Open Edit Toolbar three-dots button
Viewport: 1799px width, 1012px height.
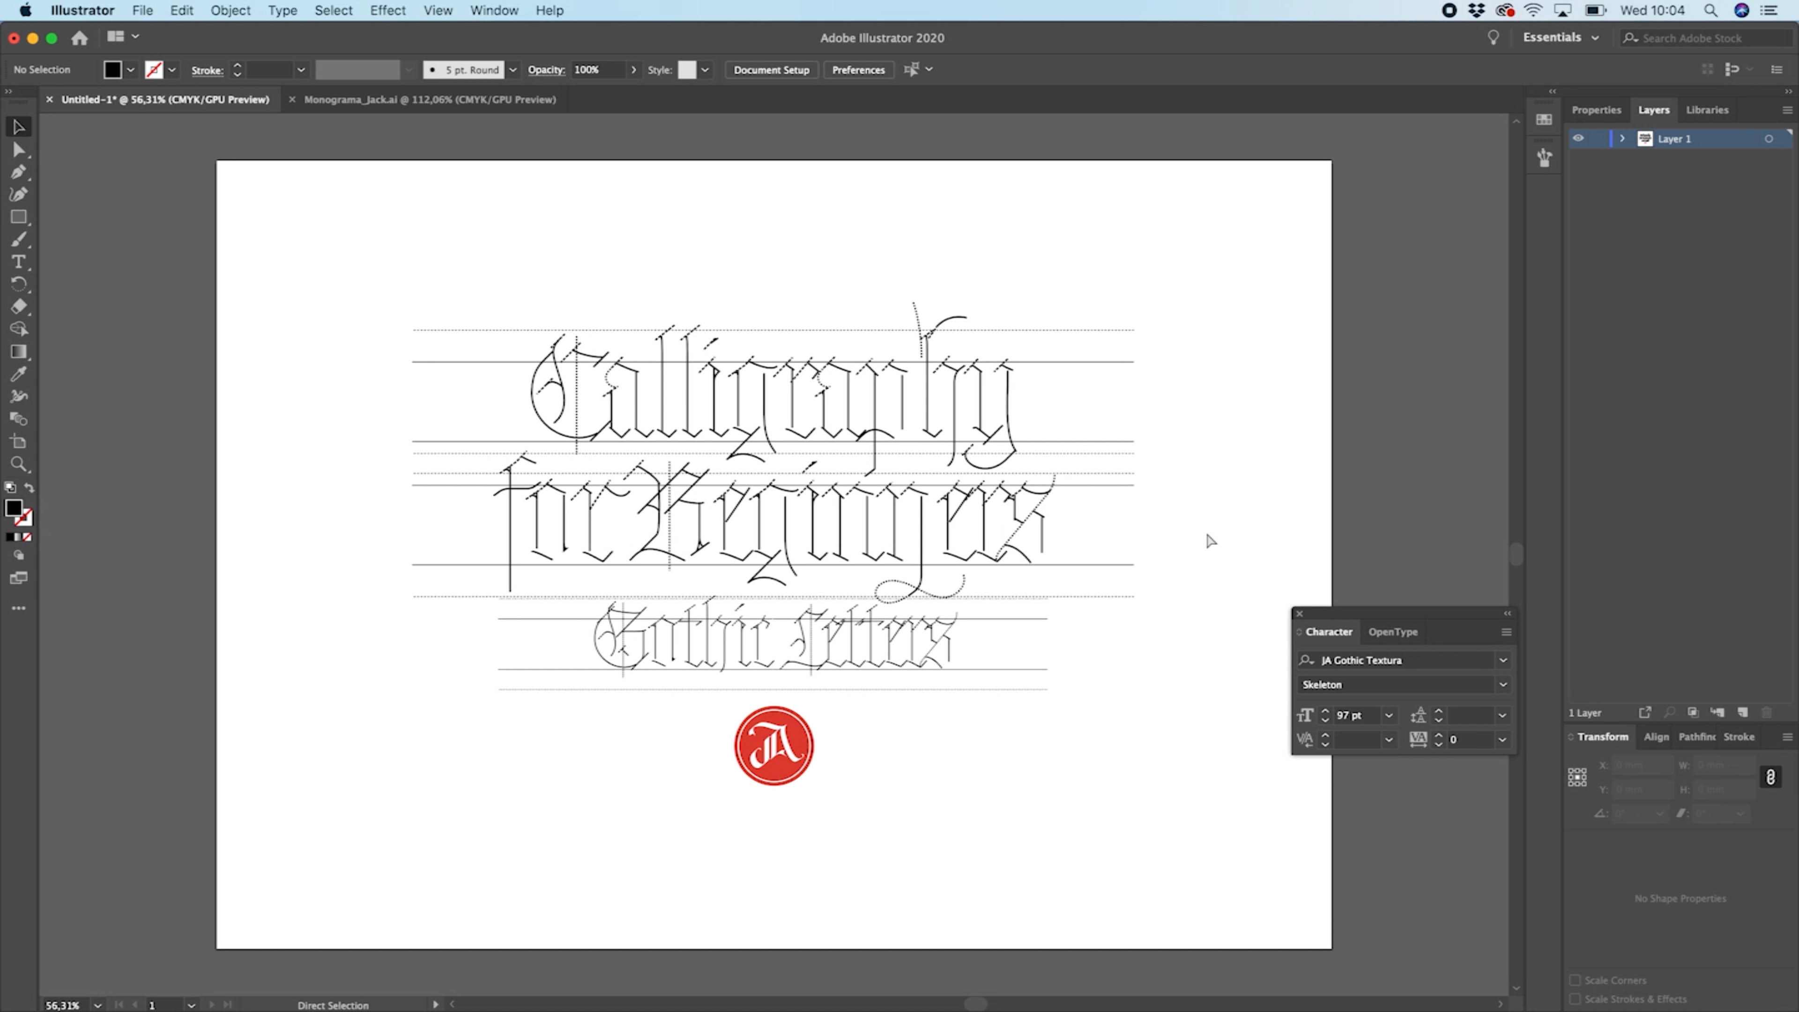click(19, 608)
